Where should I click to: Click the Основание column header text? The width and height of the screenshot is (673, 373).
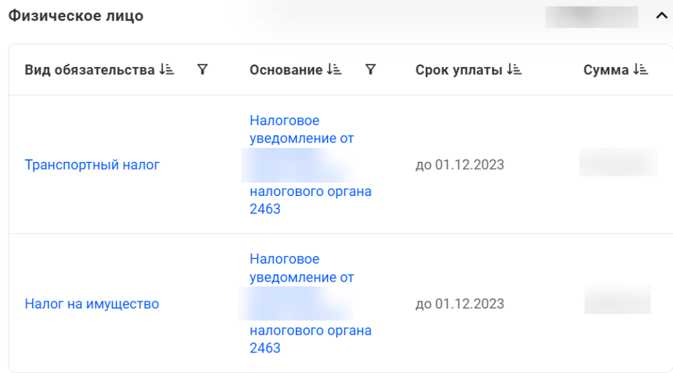pos(286,70)
